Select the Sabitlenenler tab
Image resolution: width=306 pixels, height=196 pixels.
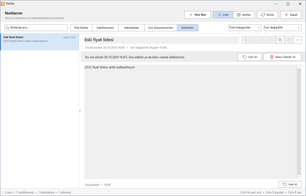point(105,28)
